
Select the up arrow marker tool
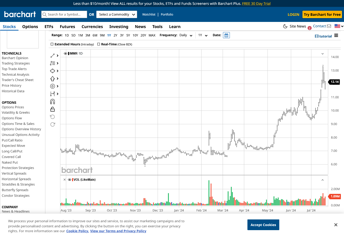(x=52, y=78)
